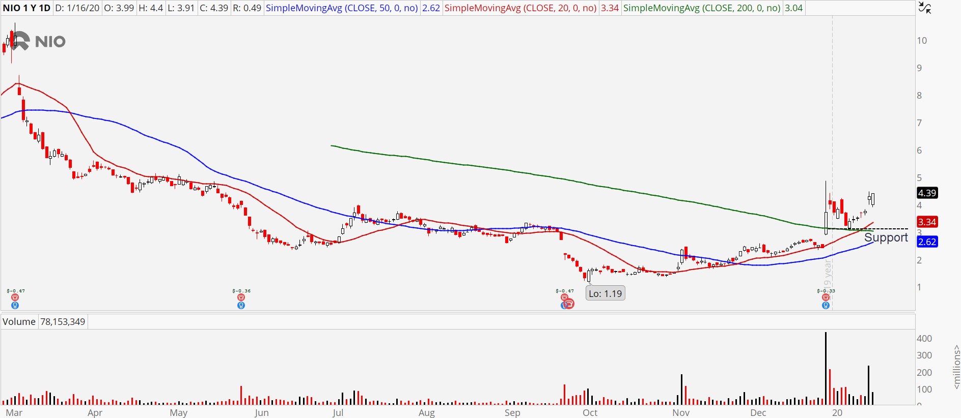Click the chart curve-arrows icon in top-right corner

925,8
